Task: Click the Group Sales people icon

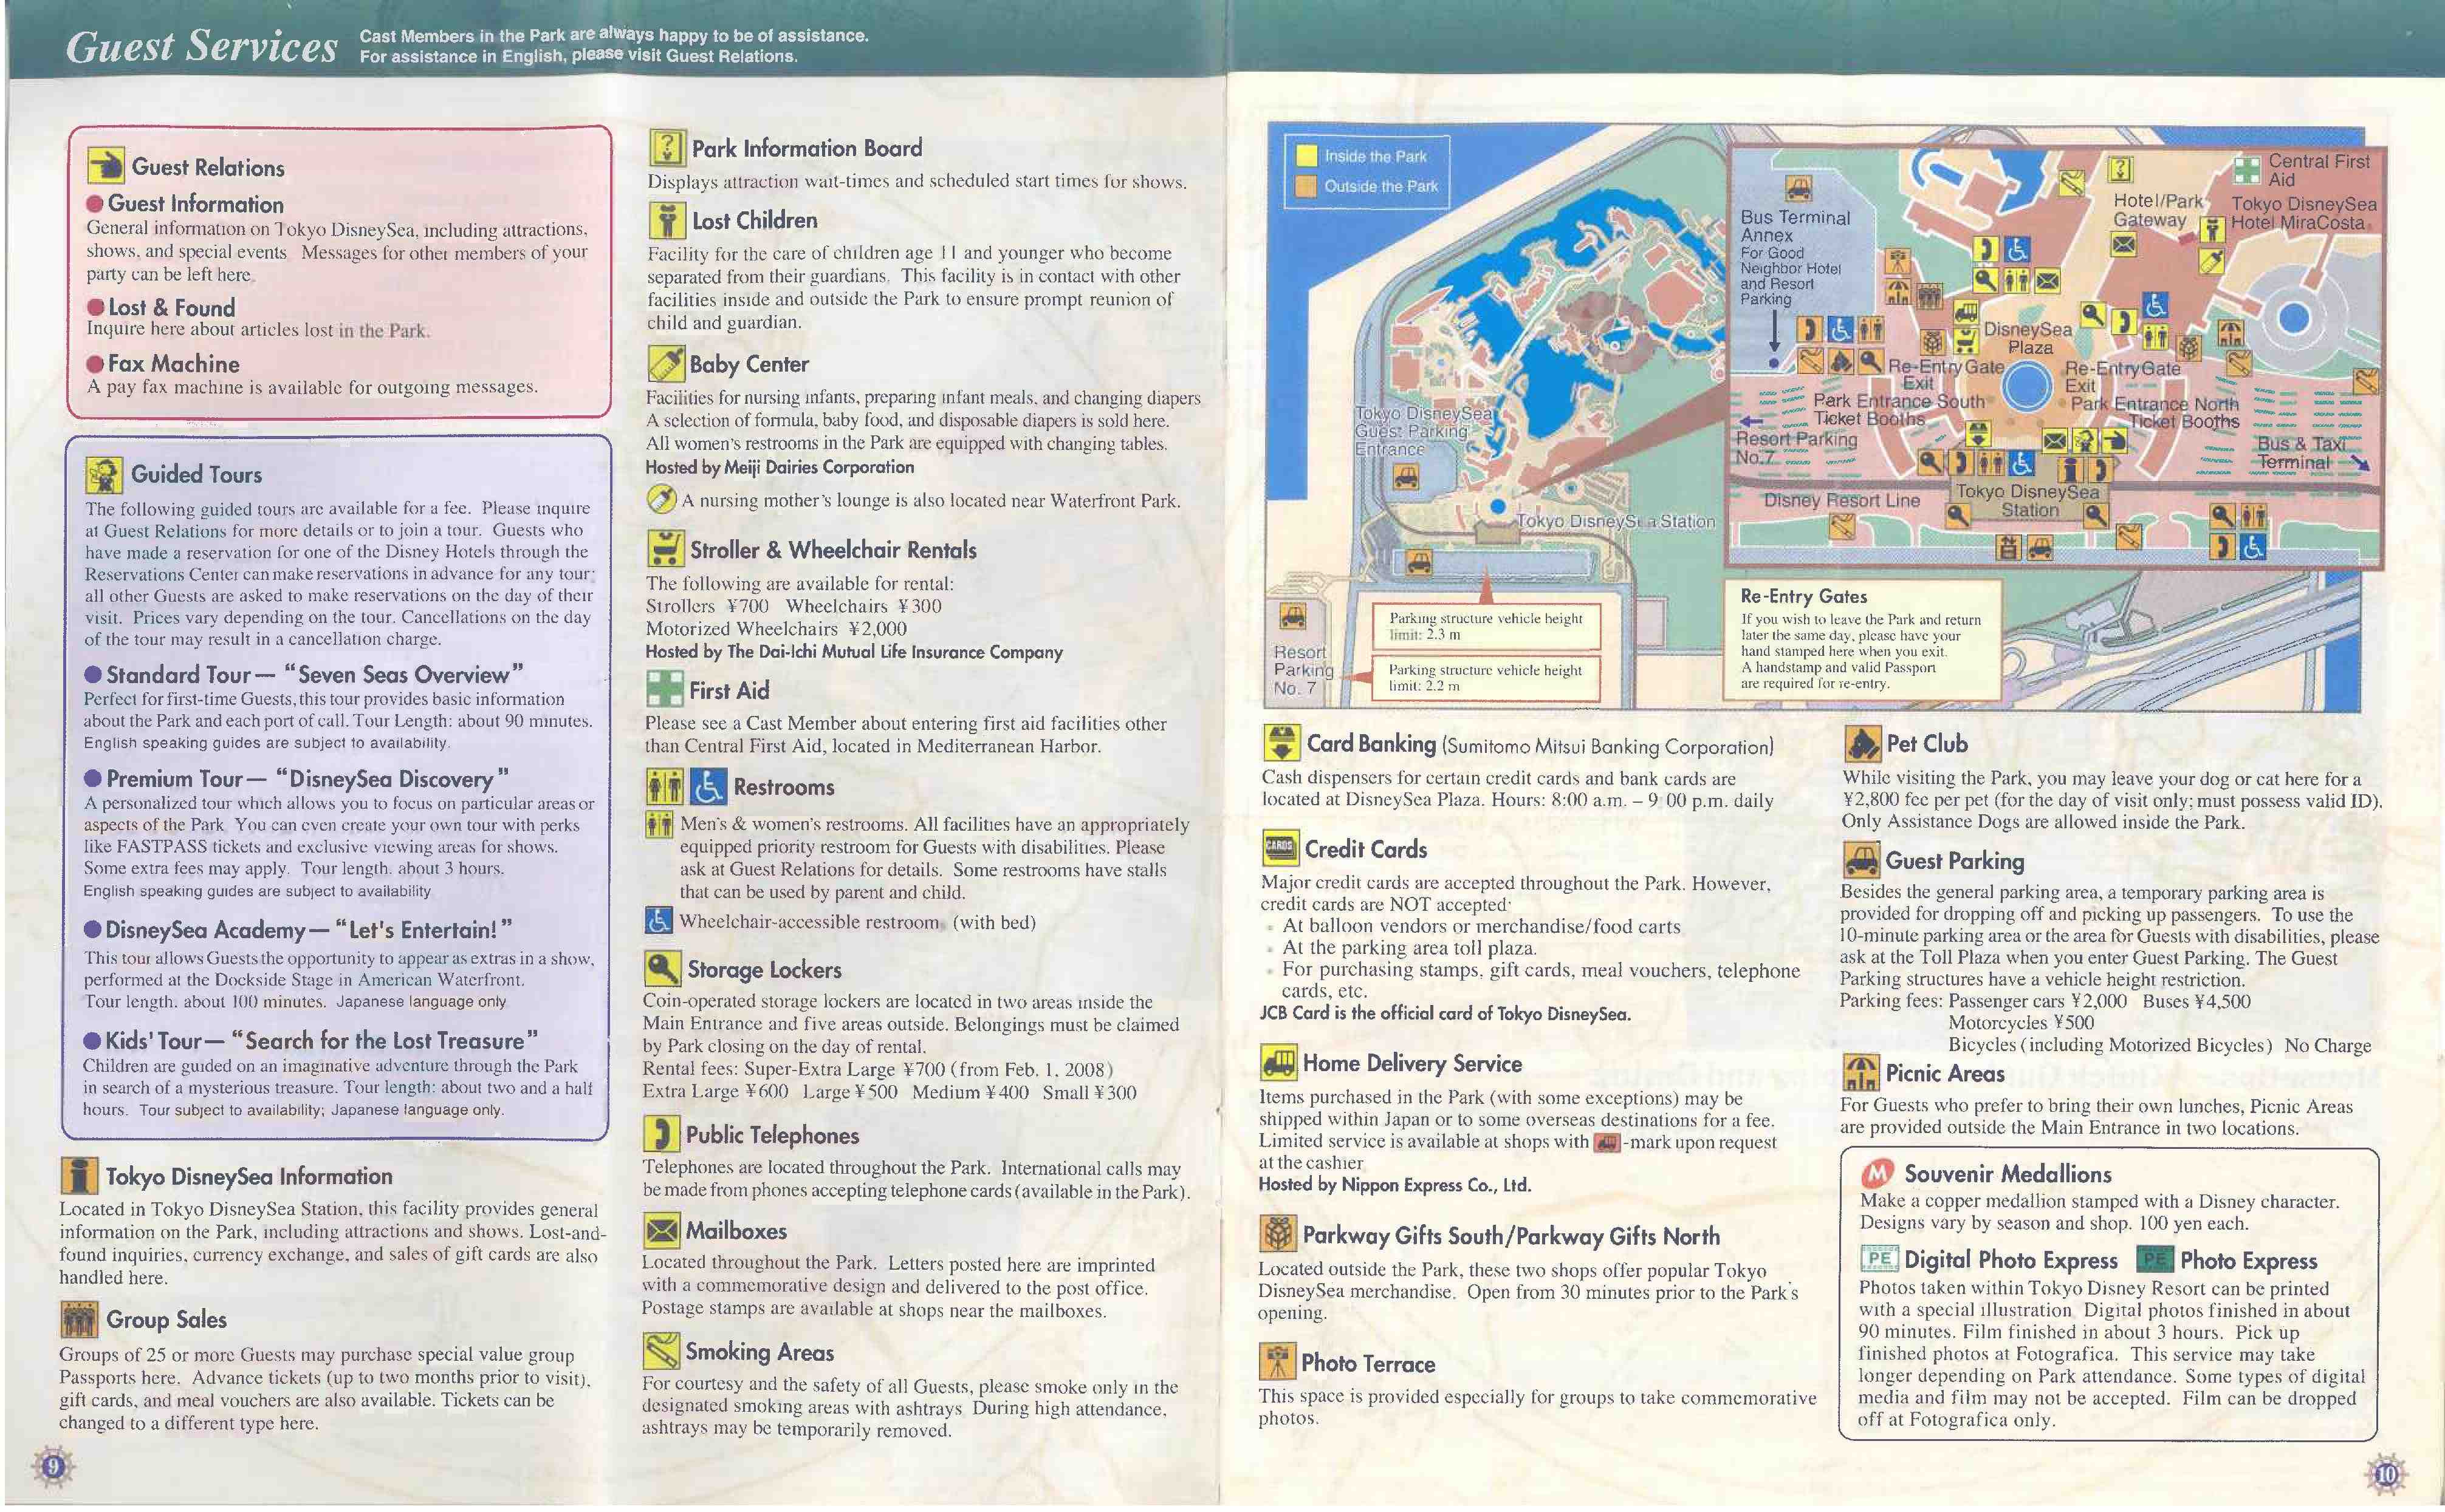Action: click(x=79, y=1320)
